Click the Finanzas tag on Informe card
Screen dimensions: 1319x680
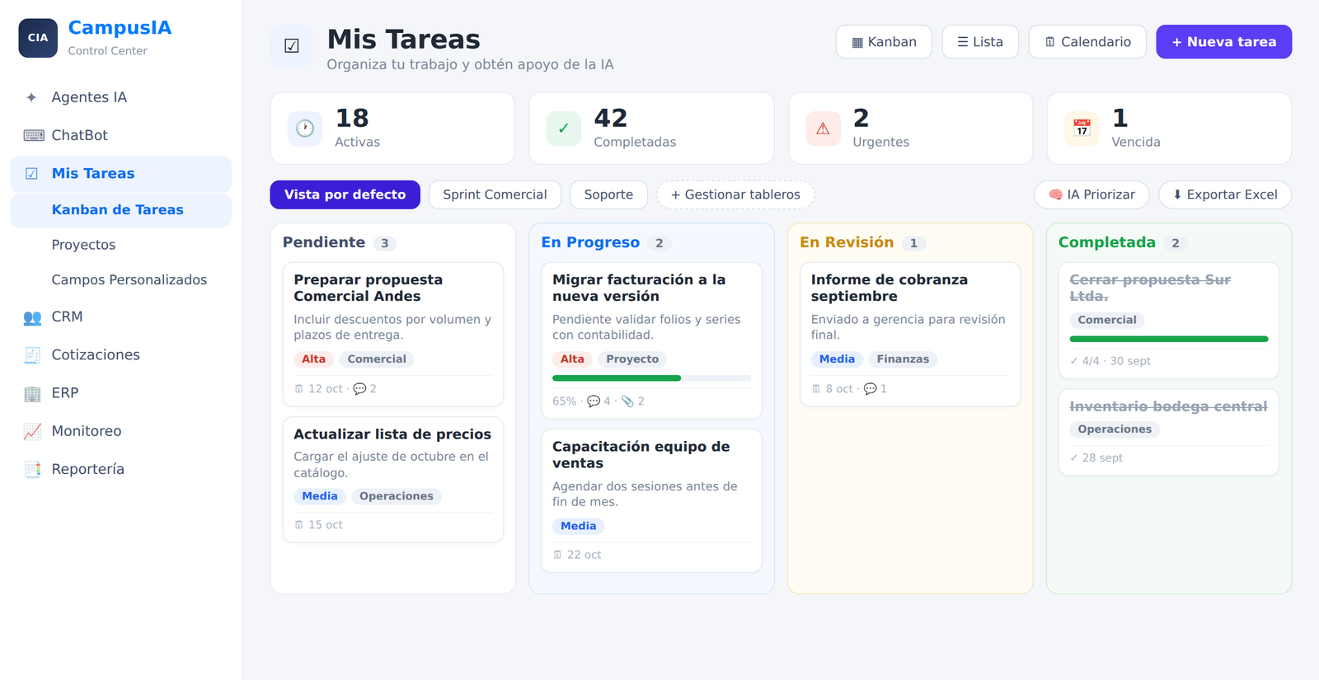[x=903, y=359]
